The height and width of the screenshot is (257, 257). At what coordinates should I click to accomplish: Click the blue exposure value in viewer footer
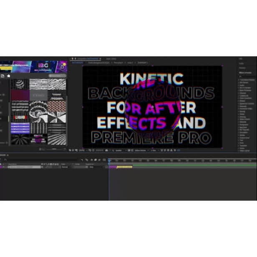pyautogui.click(x=178, y=150)
